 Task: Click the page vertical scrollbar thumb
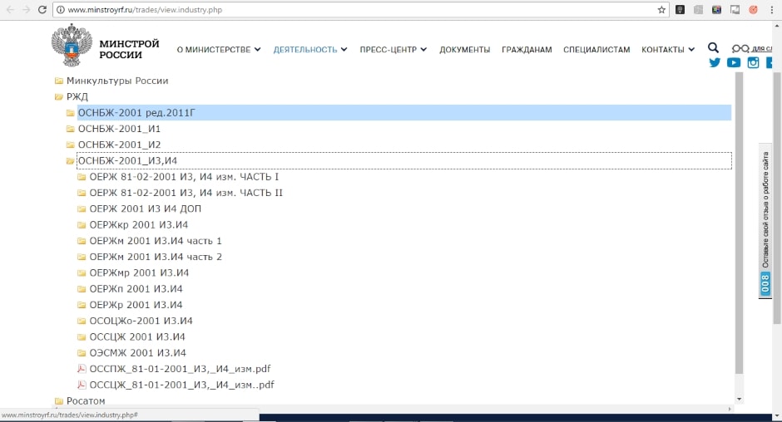(776, 198)
